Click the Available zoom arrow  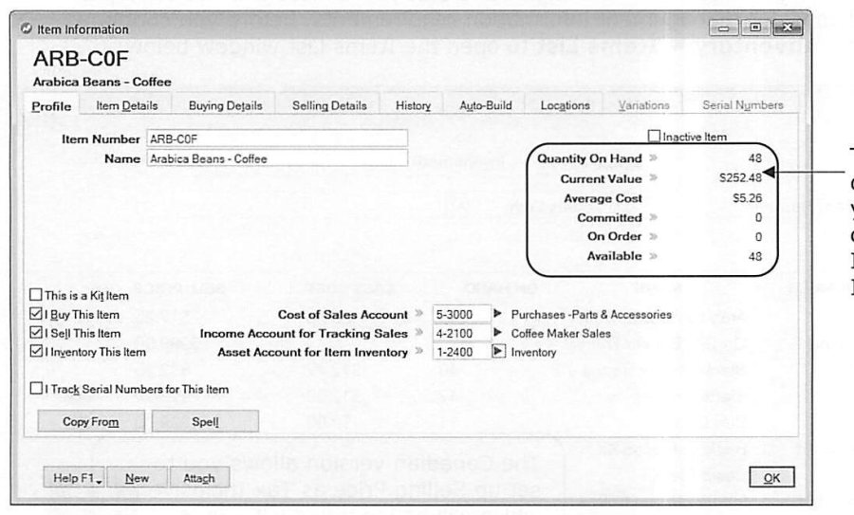point(653,256)
